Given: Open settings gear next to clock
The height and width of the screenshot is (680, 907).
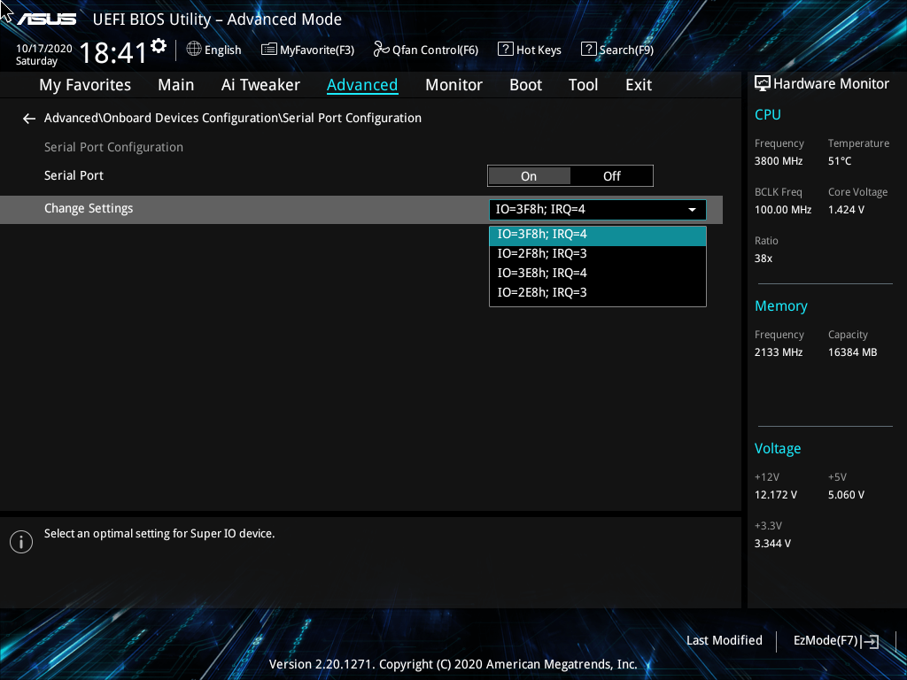Looking at the screenshot, I should point(159,46).
